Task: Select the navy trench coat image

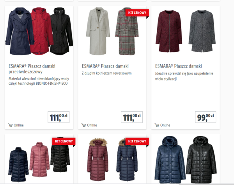Action: pyautogui.click(x=19, y=31)
